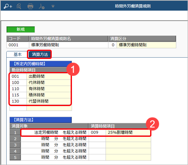Viewport: 188px width, 165px height.
Task: Expand the toolbar dropdown arrow
Action: (53, 6)
